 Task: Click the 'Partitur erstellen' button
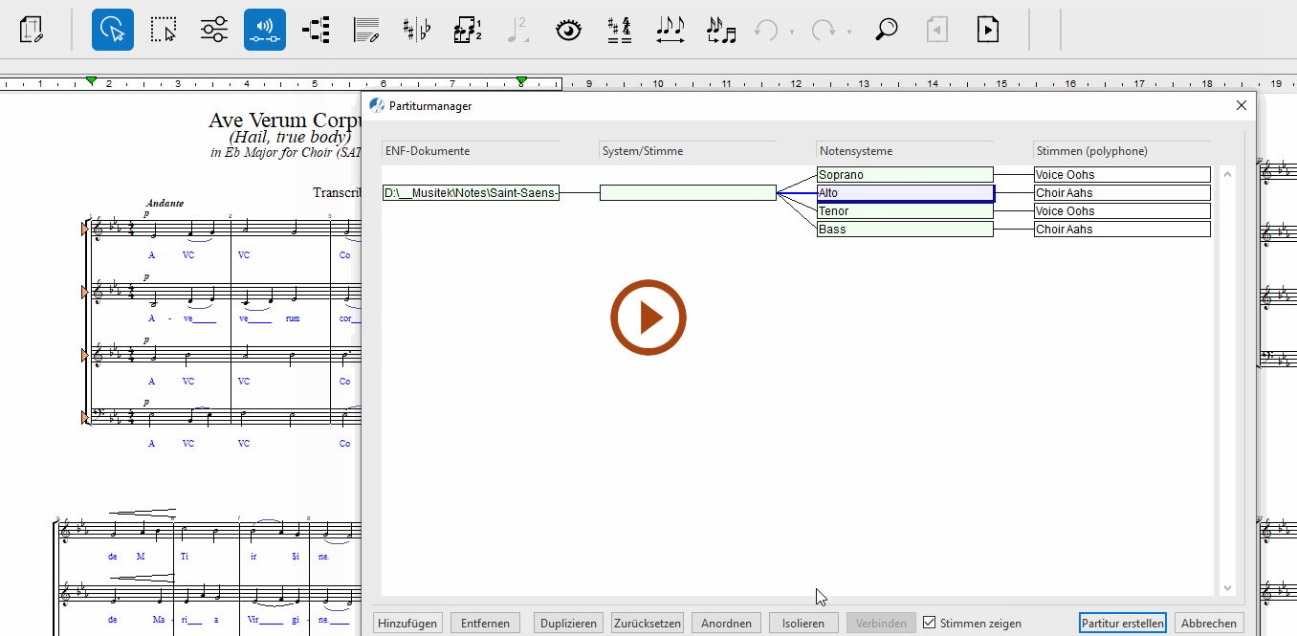[x=1122, y=623]
